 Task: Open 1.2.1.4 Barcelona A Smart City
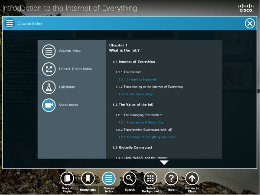(140, 122)
